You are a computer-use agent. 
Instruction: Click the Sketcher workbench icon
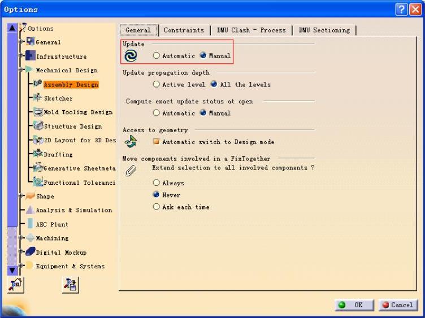click(37, 97)
